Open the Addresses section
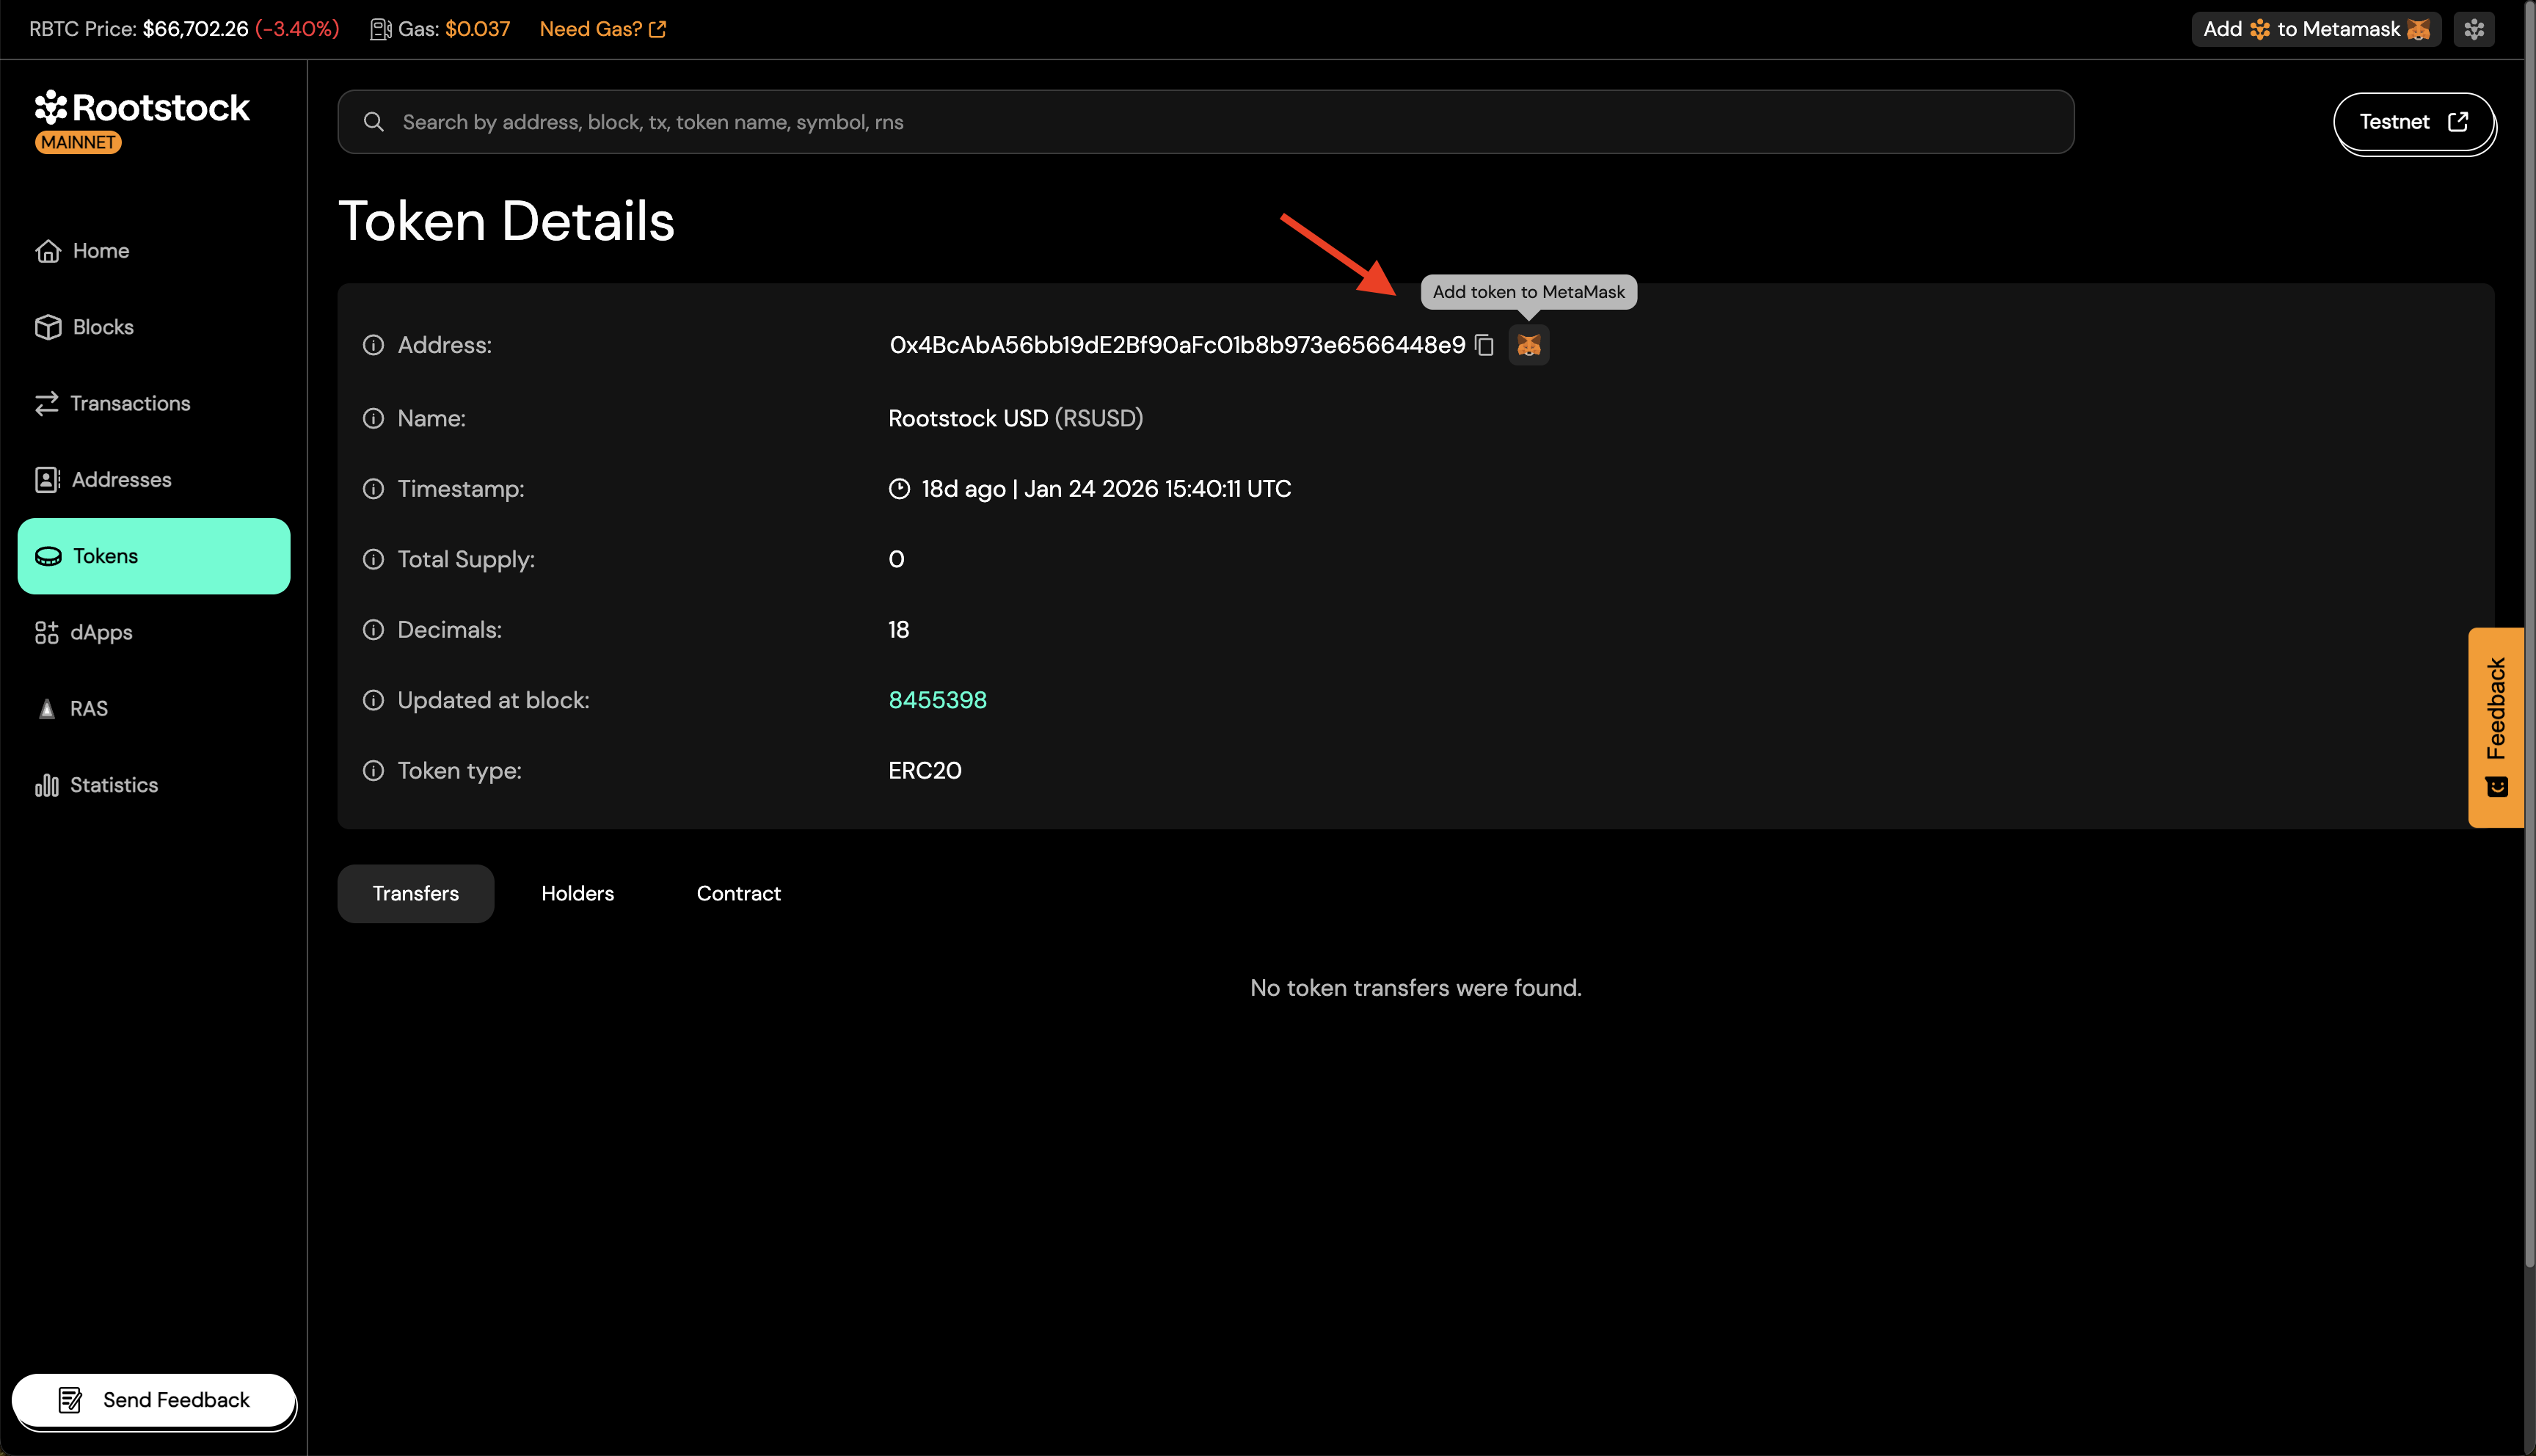The width and height of the screenshot is (2536, 1456). [122, 479]
